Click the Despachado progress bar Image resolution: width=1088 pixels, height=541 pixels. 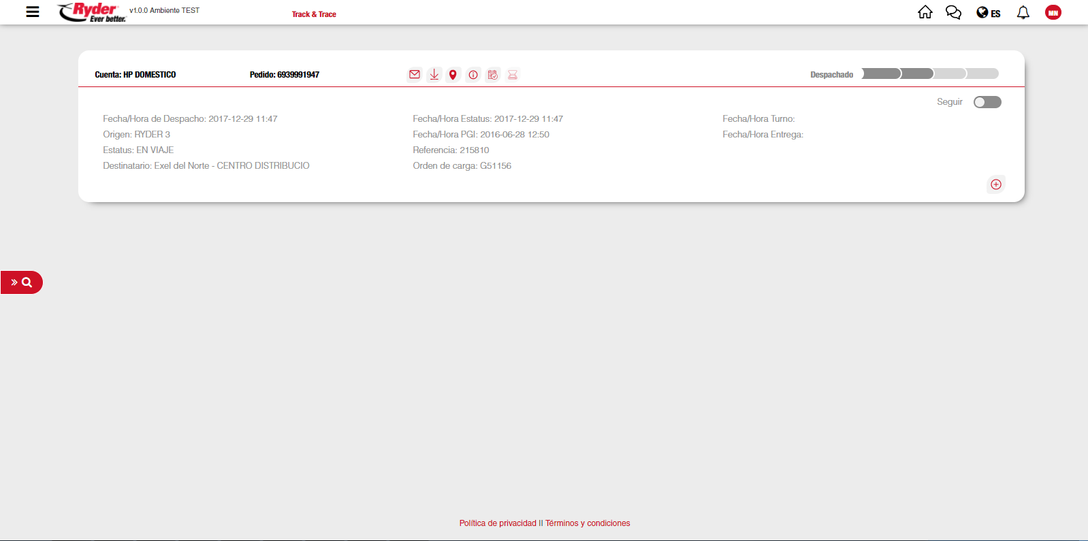(x=929, y=73)
